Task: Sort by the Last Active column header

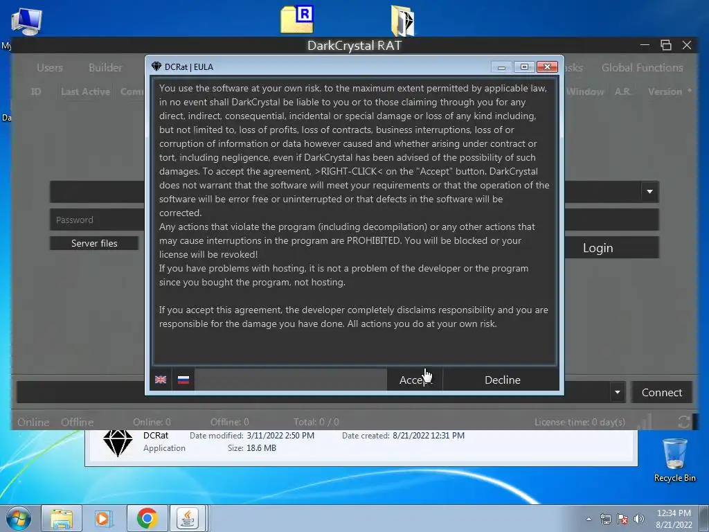Action: tap(85, 91)
